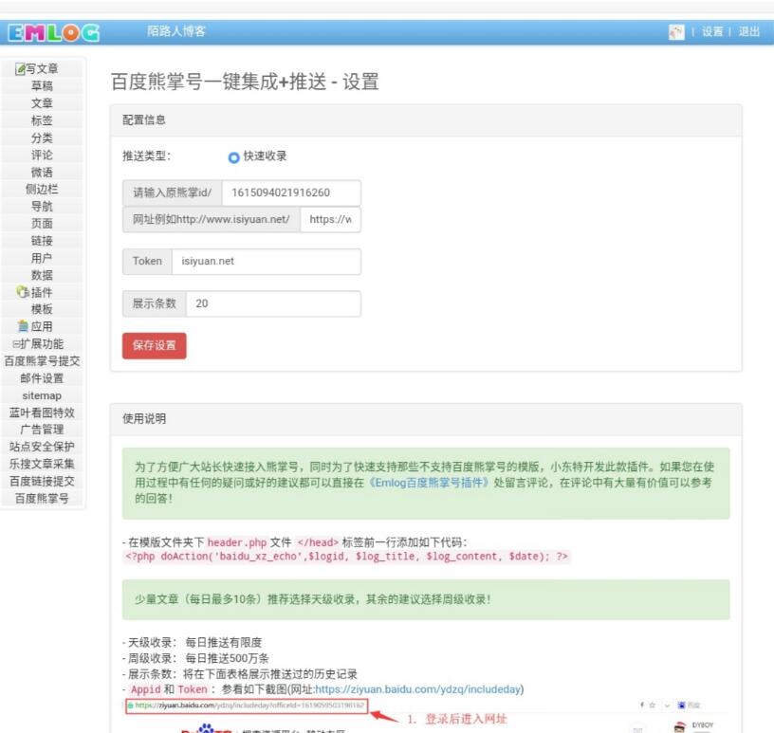Open 链接 in sidebar
Viewport: 774px width, 733px height.
pos(42,241)
